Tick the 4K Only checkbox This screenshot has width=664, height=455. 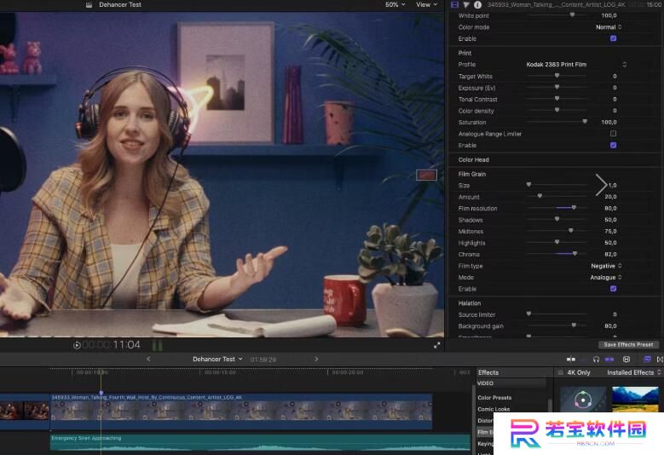(x=561, y=372)
